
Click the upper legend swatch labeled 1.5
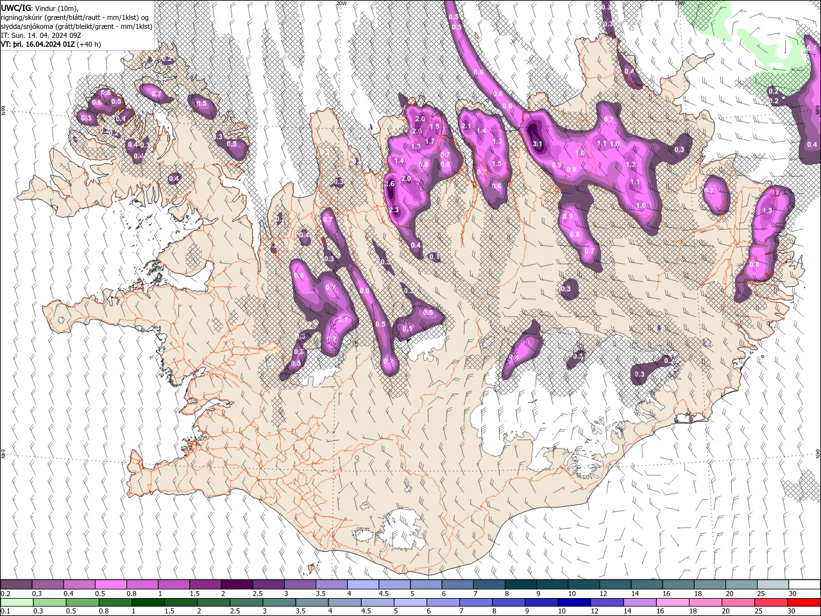(x=205, y=585)
